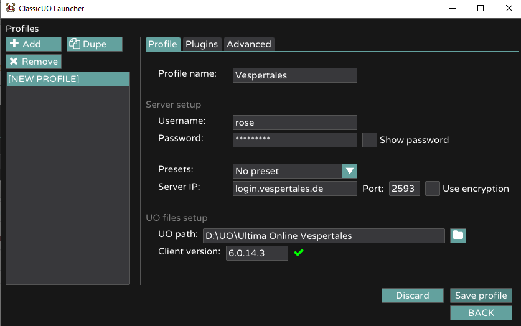The image size is (521, 326).
Task: Edit the Client version field
Action: click(x=257, y=253)
